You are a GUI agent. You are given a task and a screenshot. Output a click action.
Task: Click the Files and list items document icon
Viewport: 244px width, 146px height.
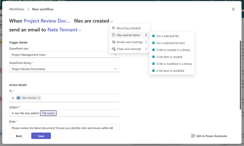pos(113,35)
